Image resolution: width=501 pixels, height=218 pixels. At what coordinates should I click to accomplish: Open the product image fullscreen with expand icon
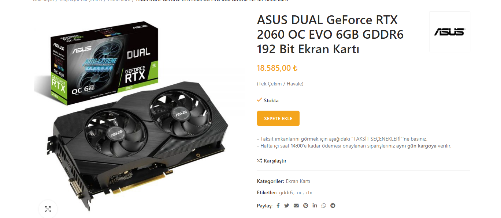48,209
